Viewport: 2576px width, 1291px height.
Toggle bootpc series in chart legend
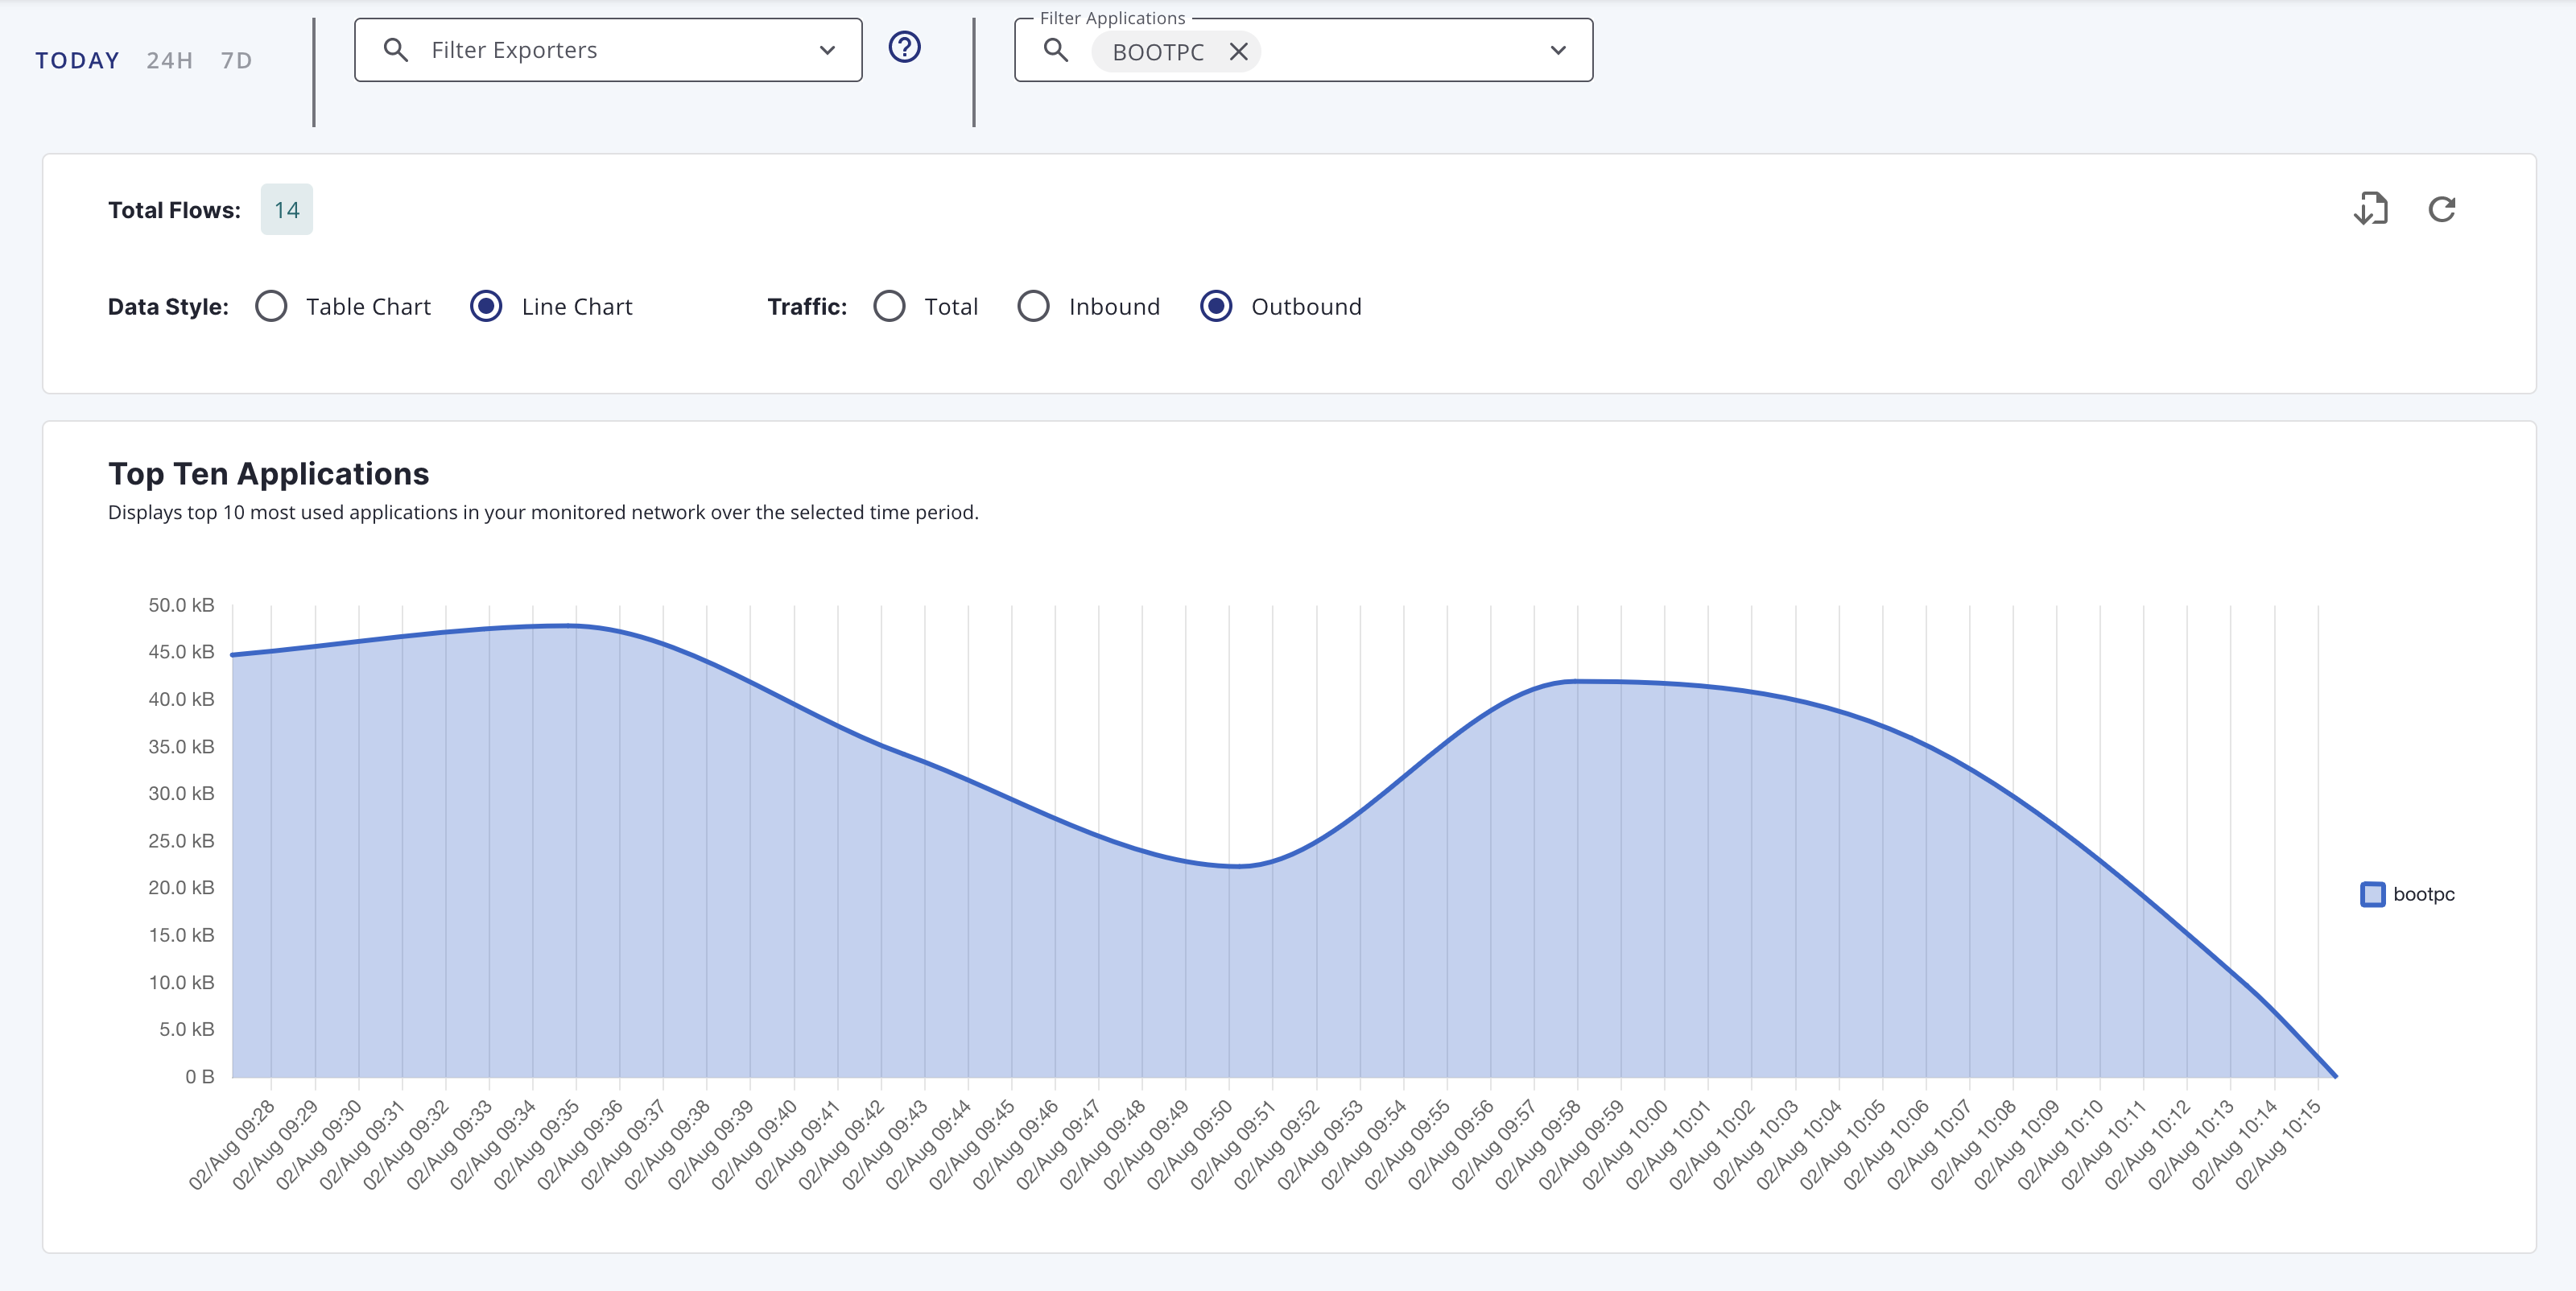(2372, 894)
